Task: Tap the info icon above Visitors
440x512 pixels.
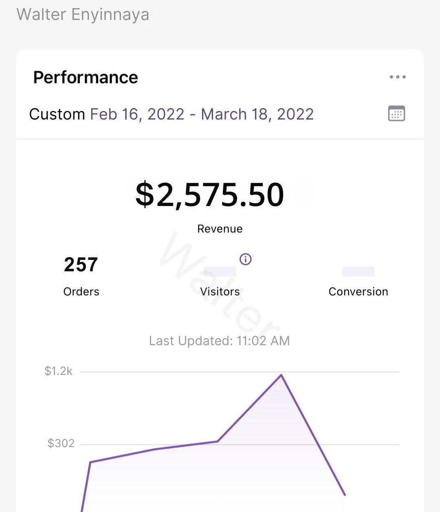Action: click(245, 259)
